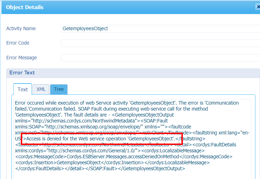Click the Error Message label
The image size is (260, 179).
click(x=21, y=58)
